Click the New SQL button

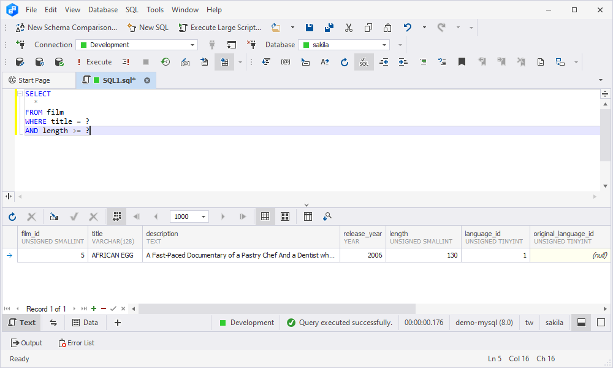(148, 28)
